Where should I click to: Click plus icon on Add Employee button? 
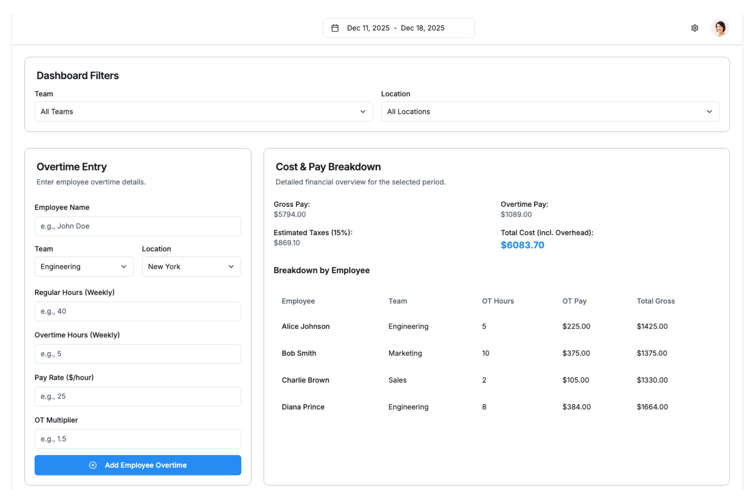coord(93,465)
